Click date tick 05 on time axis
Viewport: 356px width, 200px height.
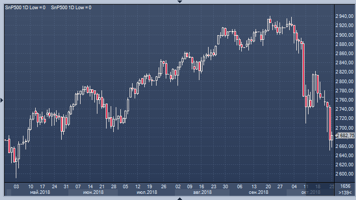coord(125,187)
